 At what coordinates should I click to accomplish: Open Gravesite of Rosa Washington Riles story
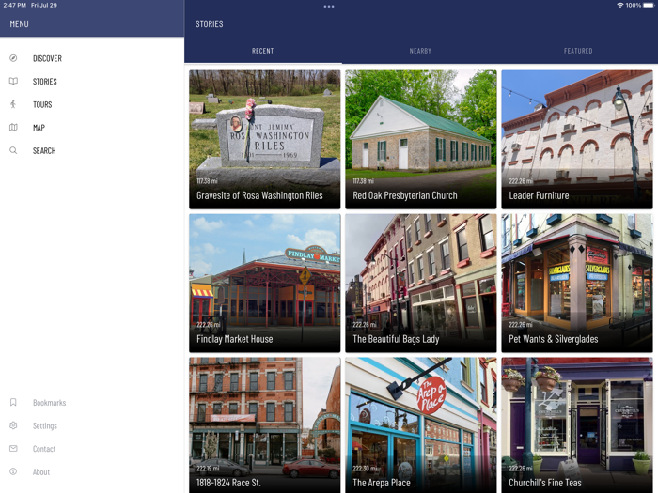[x=265, y=139]
